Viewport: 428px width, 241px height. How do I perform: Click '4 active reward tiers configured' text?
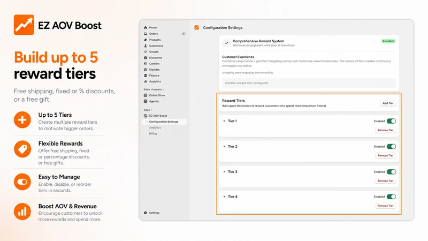click(x=247, y=83)
